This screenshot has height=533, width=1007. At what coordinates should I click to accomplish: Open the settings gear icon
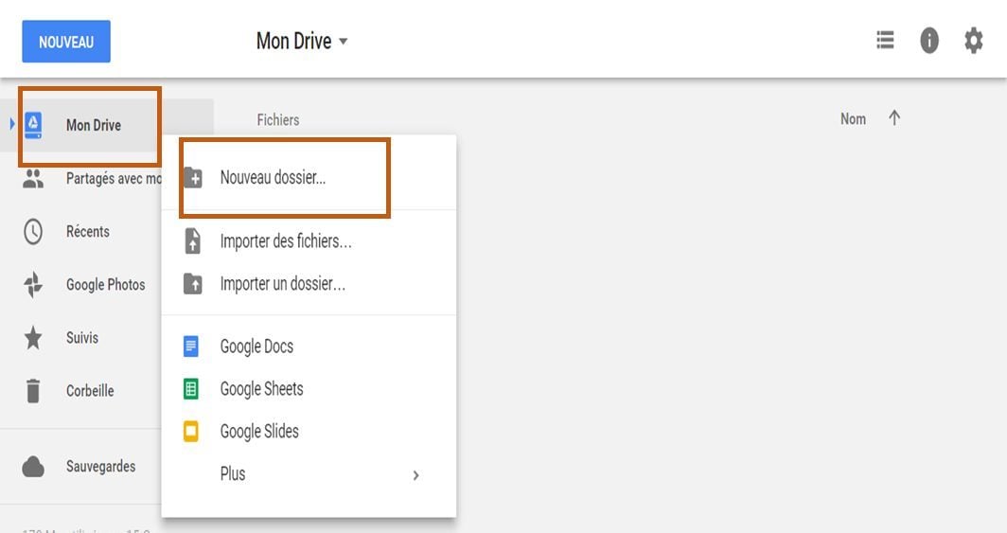[x=973, y=41]
